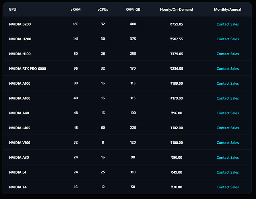Click the ₹49.00 hourly price
256x199 pixels.
[x=176, y=172]
